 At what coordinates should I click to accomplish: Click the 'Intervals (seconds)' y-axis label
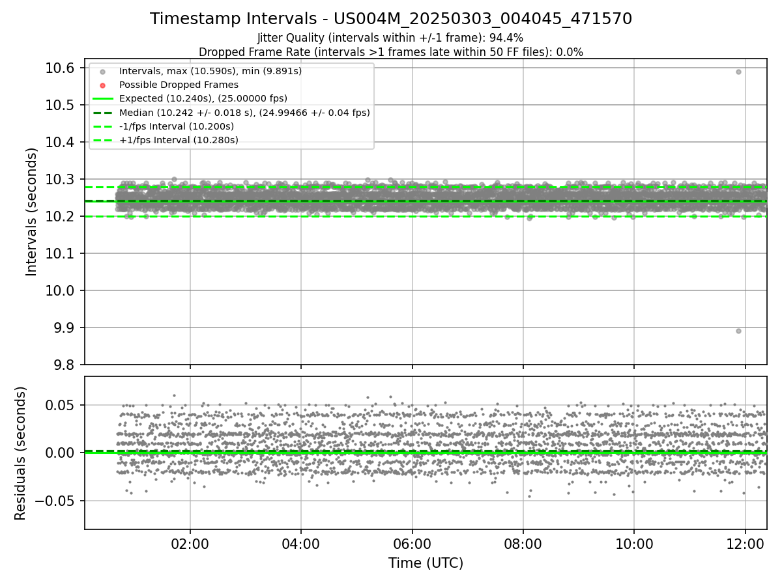(x=32, y=212)
